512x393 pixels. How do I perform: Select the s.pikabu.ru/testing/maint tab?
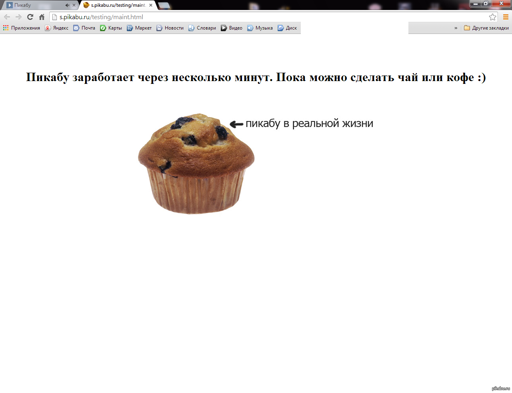[x=116, y=5]
